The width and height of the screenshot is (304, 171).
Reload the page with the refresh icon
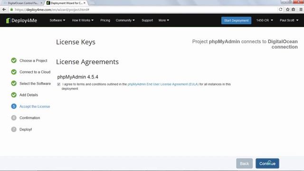pos(281,9)
